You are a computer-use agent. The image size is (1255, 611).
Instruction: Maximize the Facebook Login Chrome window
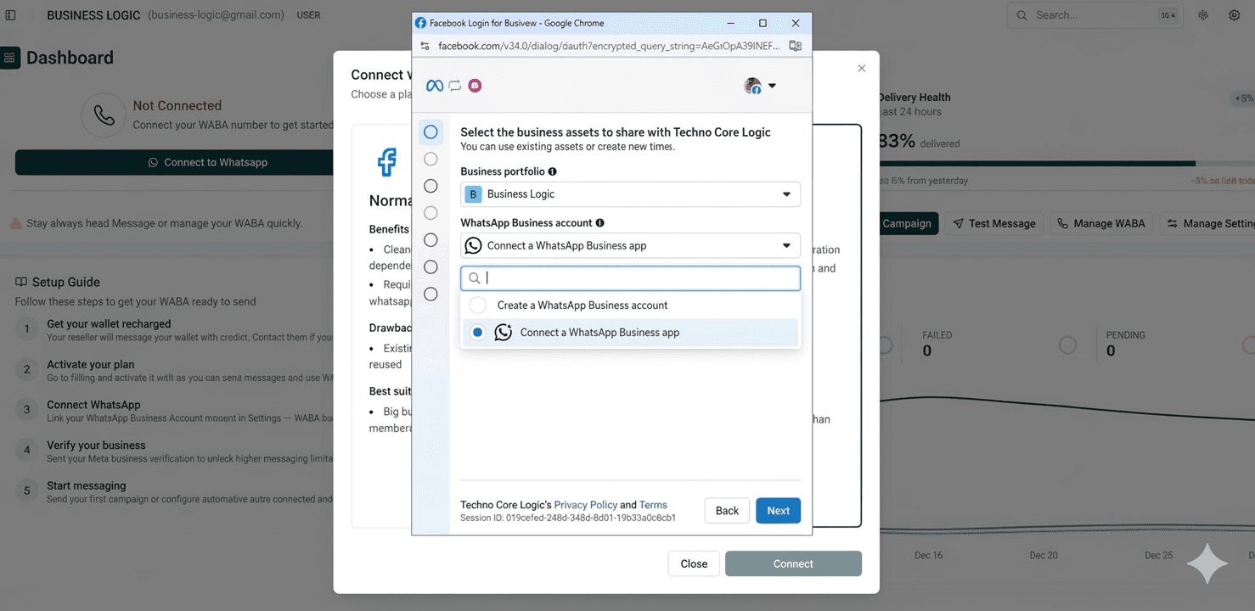coord(763,23)
